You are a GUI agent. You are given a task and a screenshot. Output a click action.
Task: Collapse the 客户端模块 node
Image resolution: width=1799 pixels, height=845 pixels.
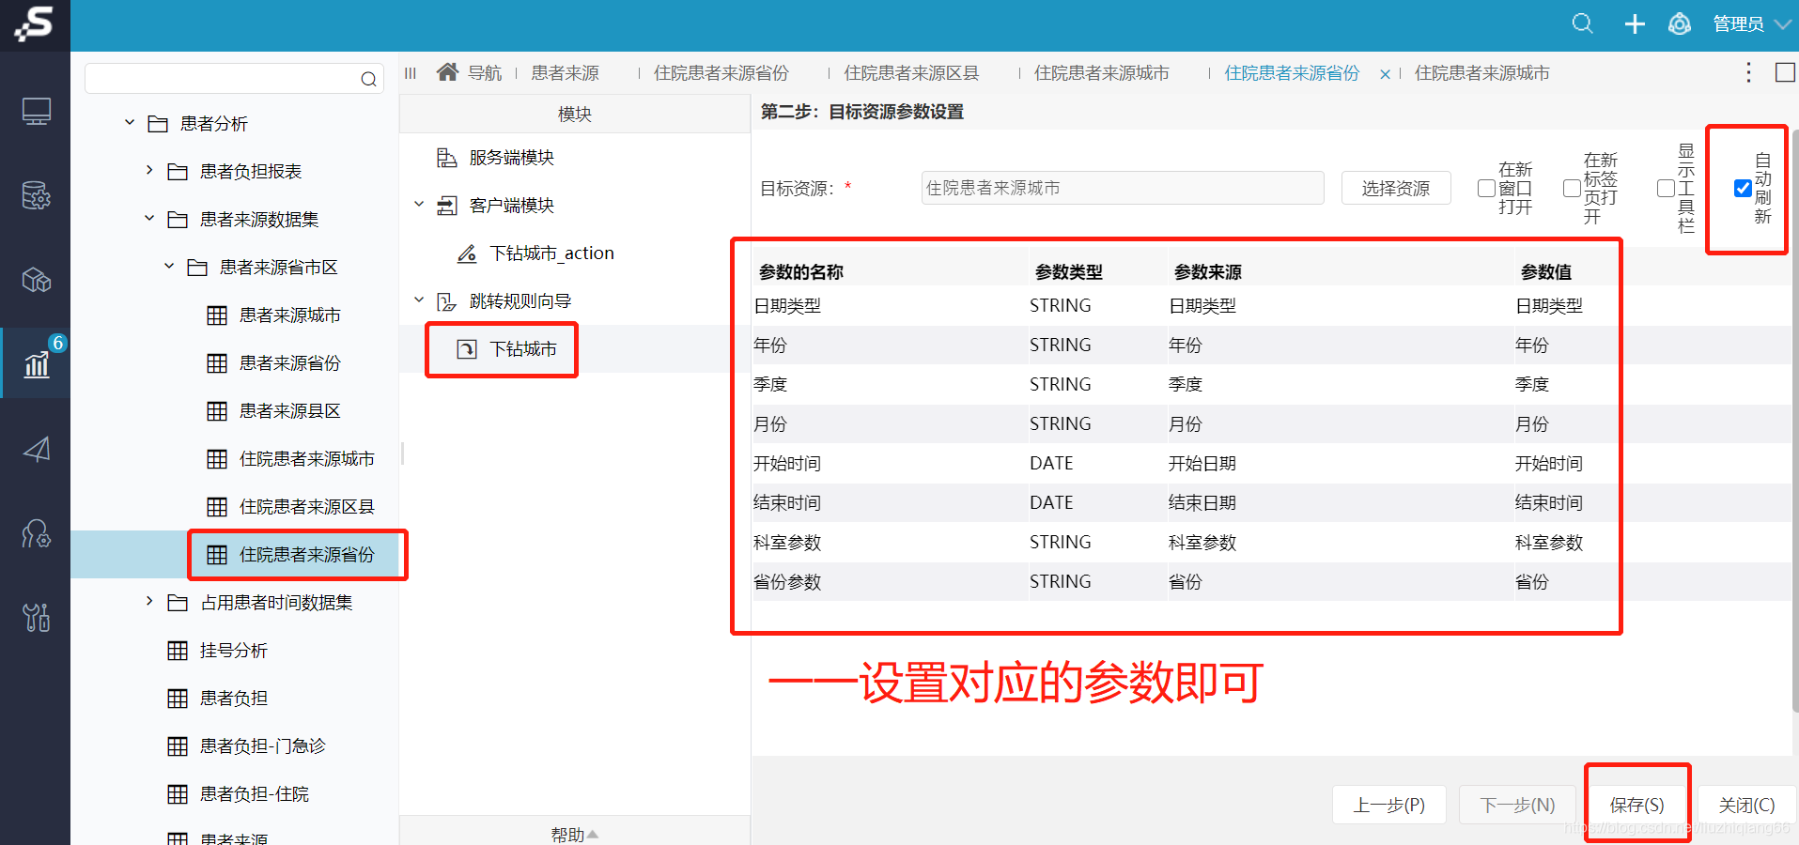click(419, 205)
